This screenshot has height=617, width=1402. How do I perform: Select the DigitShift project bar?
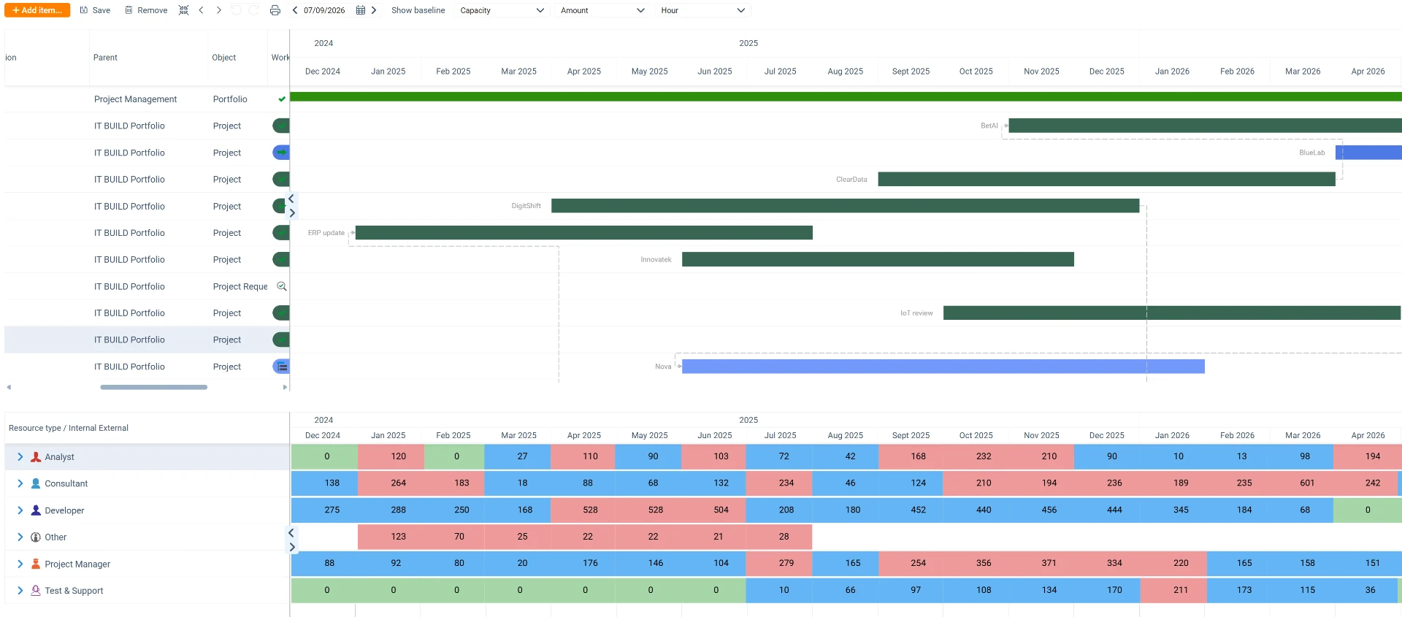tap(846, 206)
